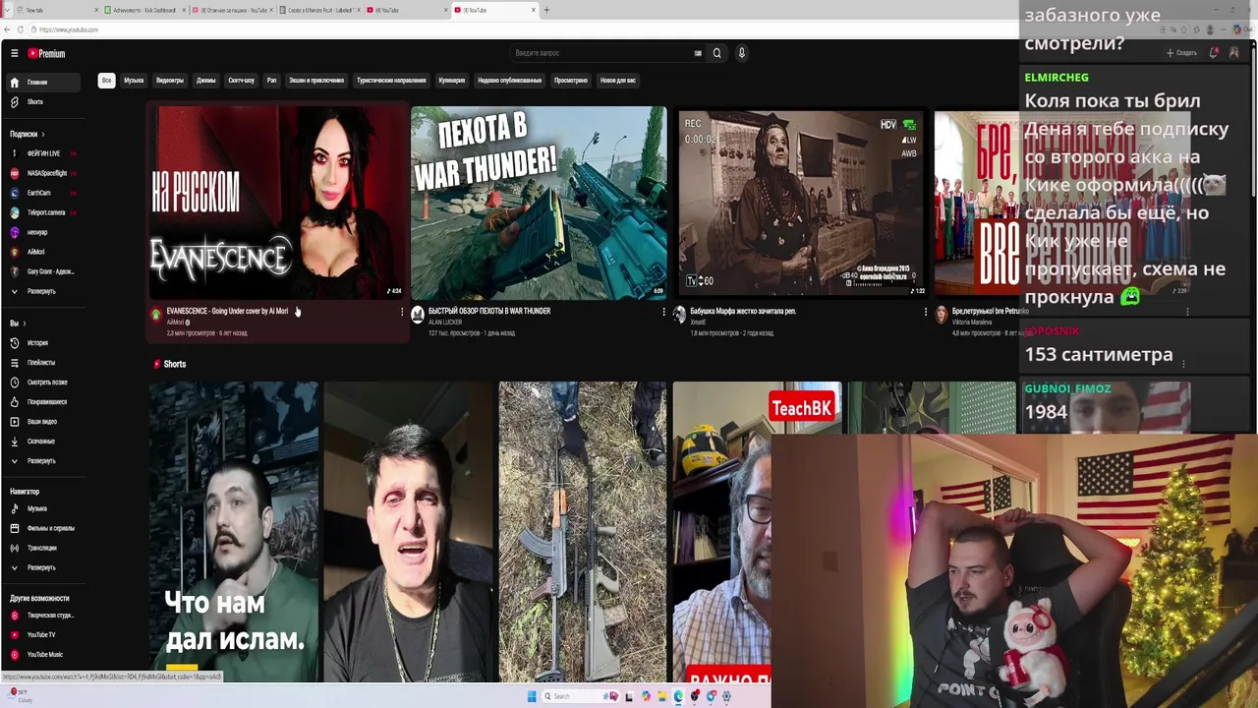This screenshot has width=1258, height=708.
Task: Click the YouTube search input field
Action: point(601,53)
